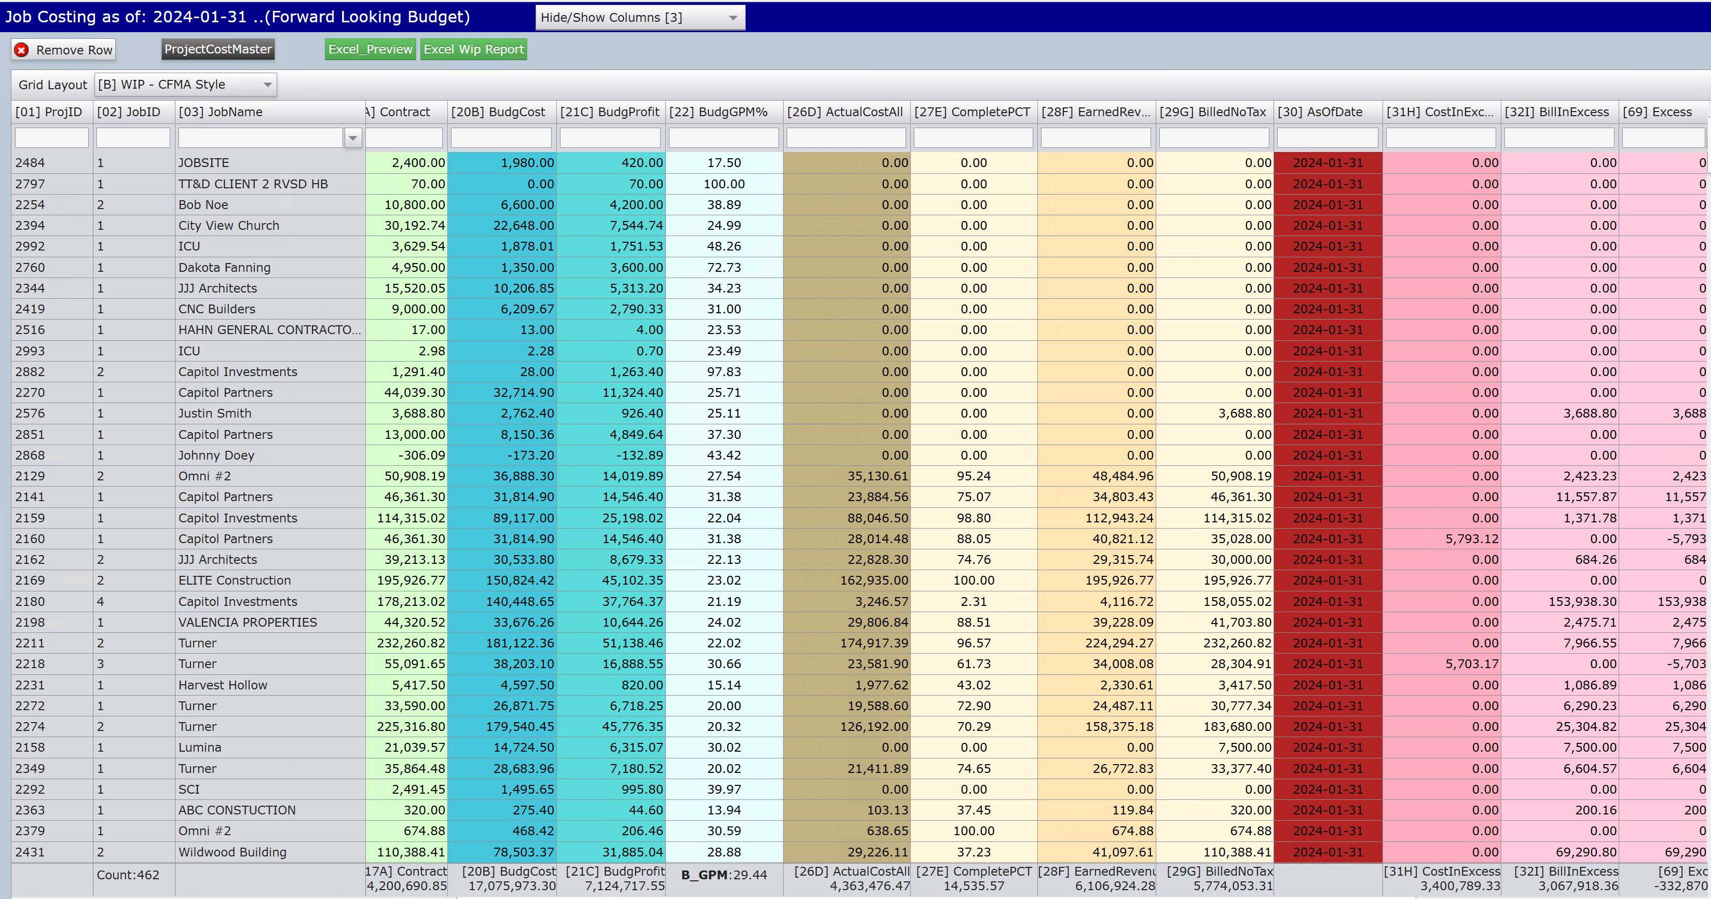Select the Harvest Hollow job row
The image size is (1711, 899).
pyautogui.click(x=223, y=685)
